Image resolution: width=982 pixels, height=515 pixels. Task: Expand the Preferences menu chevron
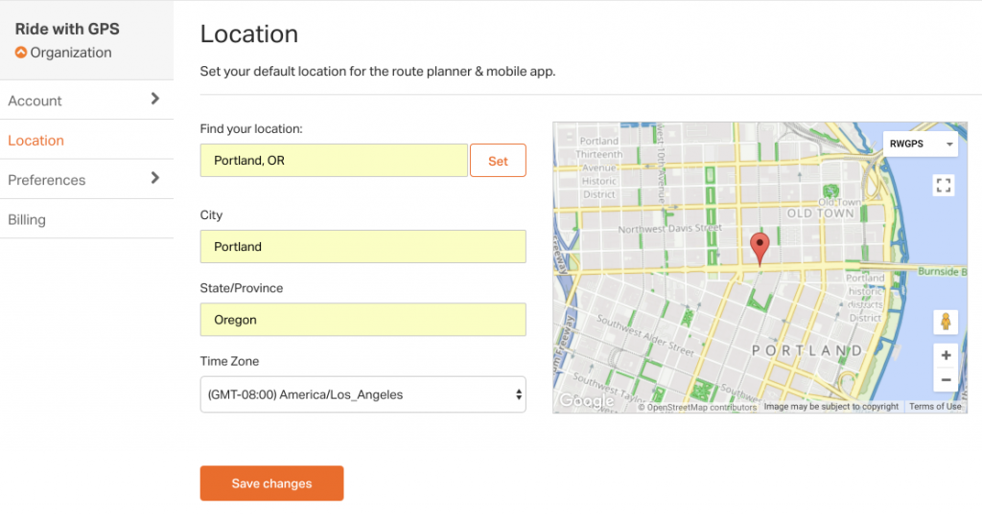[154, 178]
